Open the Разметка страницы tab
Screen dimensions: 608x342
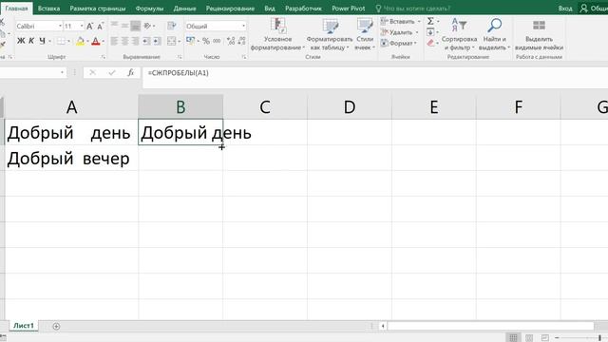(98, 9)
